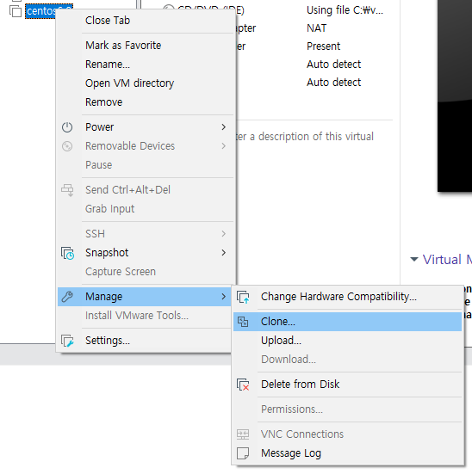Screen dimensions: 472x474
Task: Expand the Power submenu arrow
Action: 223,127
